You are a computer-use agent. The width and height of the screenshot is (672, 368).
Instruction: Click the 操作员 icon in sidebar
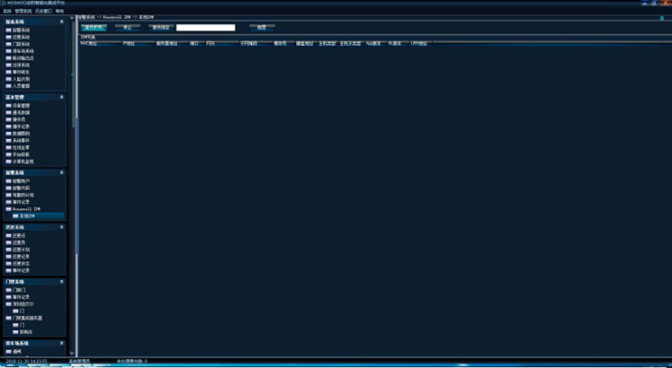point(8,119)
